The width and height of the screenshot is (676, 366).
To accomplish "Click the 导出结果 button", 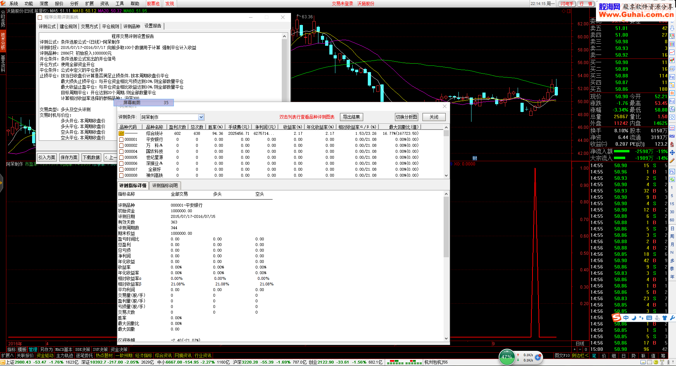I will 352,117.
